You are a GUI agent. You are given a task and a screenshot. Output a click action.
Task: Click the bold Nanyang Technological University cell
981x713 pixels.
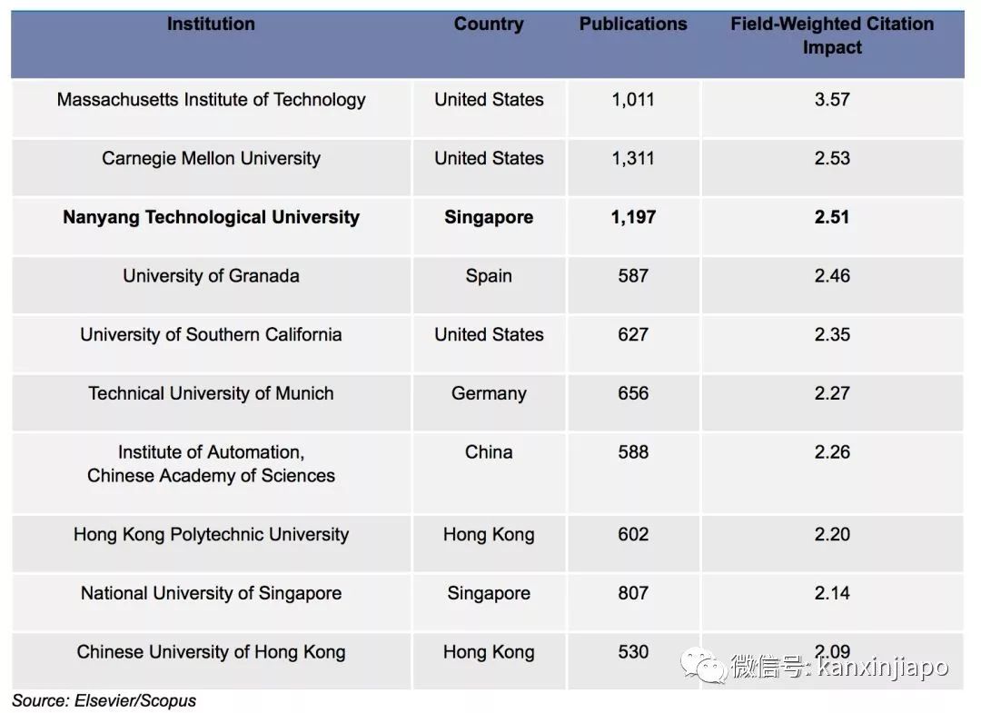[211, 217]
